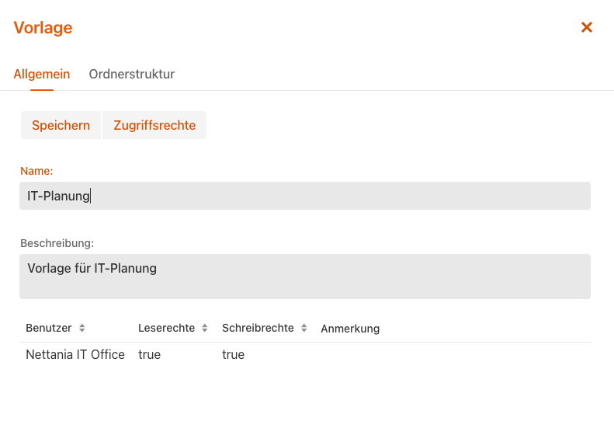The height and width of the screenshot is (442, 614).
Task: Open Zugriffsrechte settings
Action: (x=154, y=125)
